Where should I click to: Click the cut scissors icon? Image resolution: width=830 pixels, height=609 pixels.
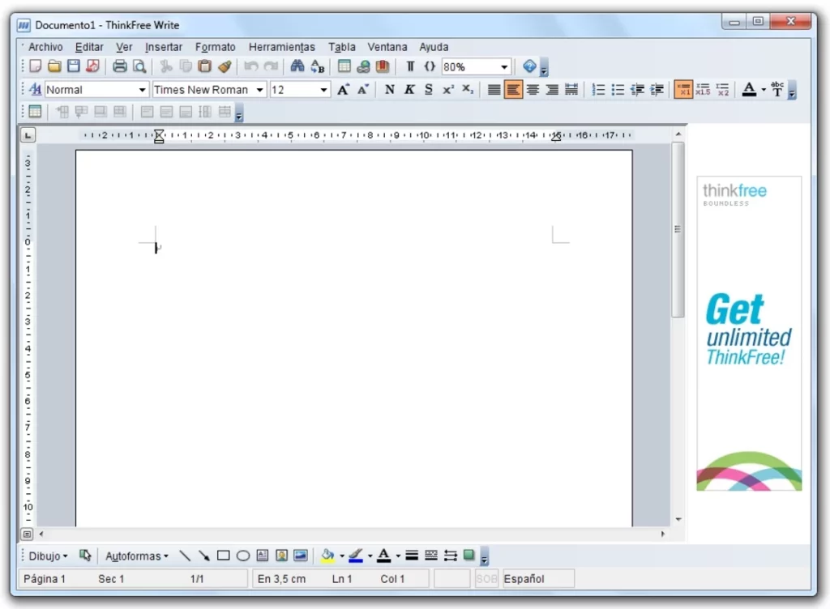tap(166, 66)
